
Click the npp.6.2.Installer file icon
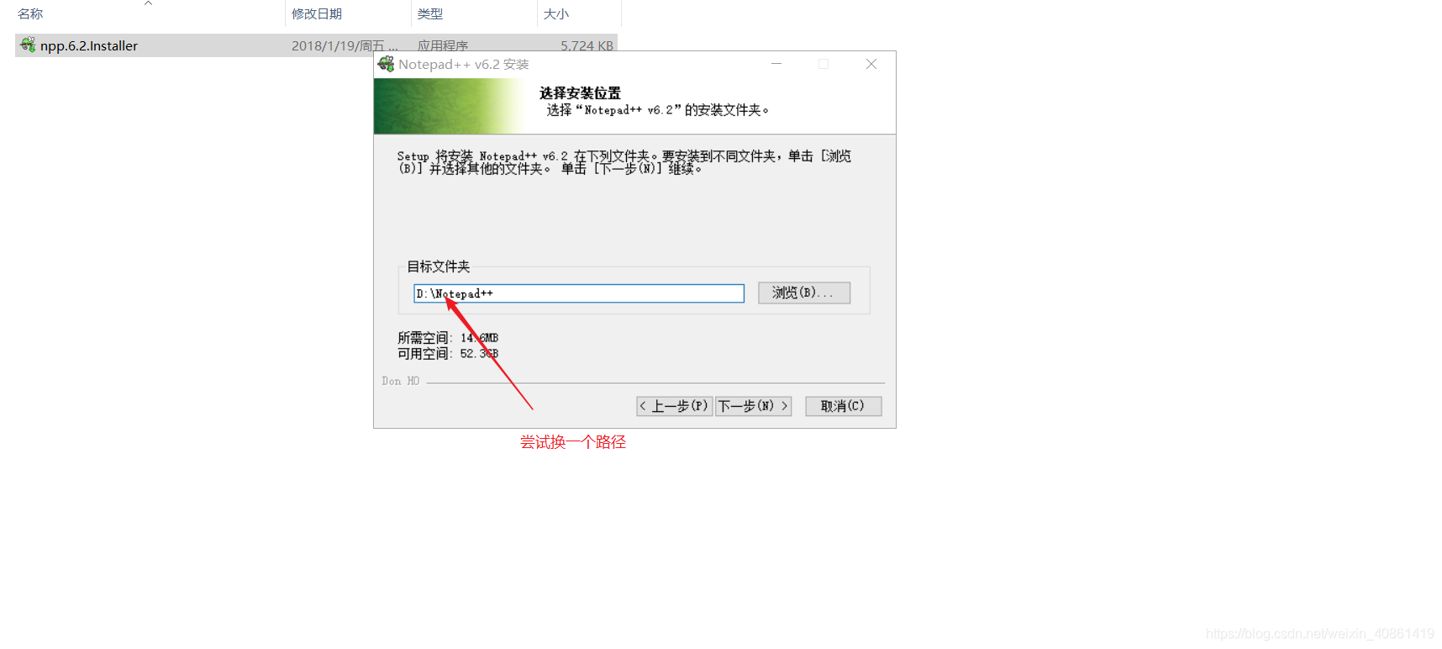coord(28,45)
